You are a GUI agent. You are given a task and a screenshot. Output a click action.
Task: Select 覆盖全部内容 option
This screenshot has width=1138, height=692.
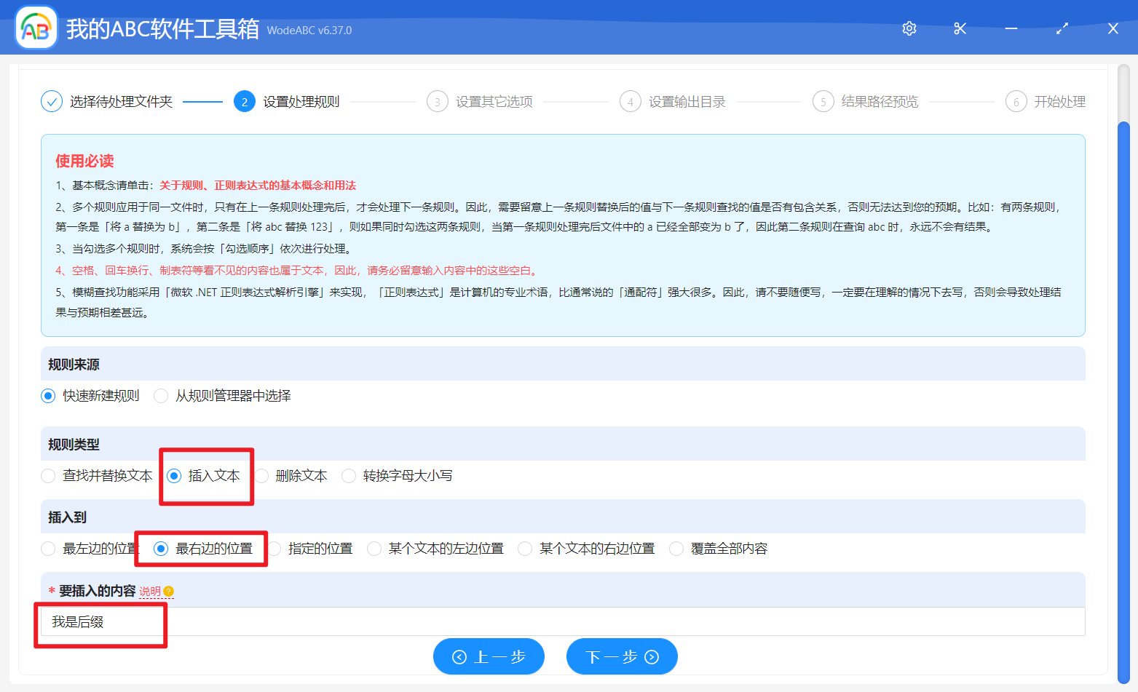pyautogui.click(x=676, y=549)
